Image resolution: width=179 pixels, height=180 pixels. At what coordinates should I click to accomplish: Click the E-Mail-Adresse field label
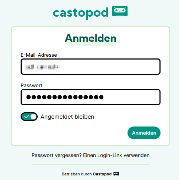pyautogui.click(x=39, y=55)
